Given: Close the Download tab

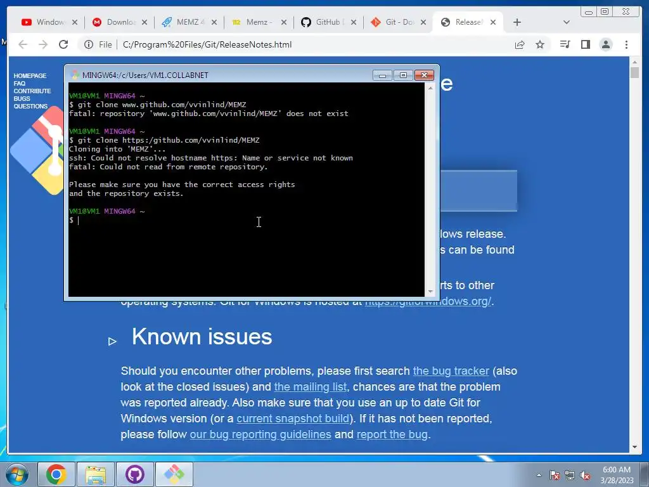Looking at the screenshot, I should pos(145,22).
